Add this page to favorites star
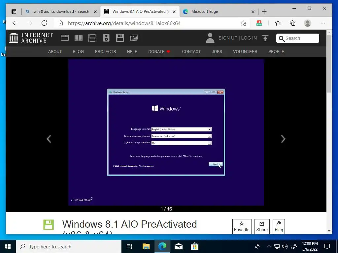338x253 pixels. (x=243, y=23)
